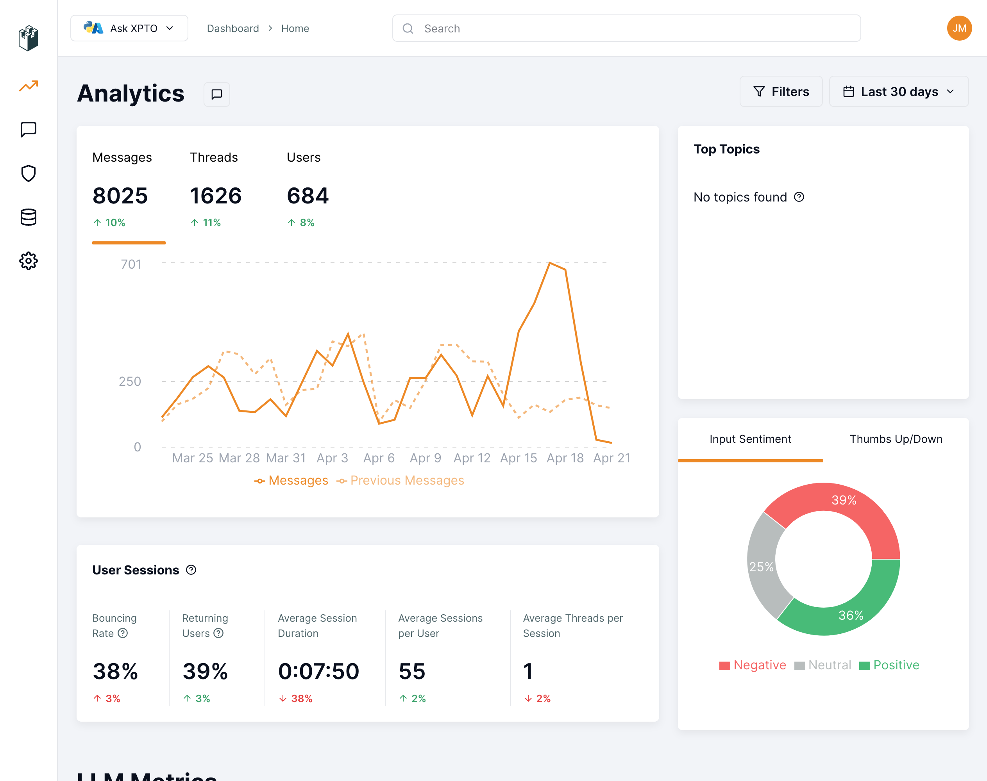Open the Analytics trend icon in sidebar
Viewport: 987px width, 781px height.
(29, 86)
